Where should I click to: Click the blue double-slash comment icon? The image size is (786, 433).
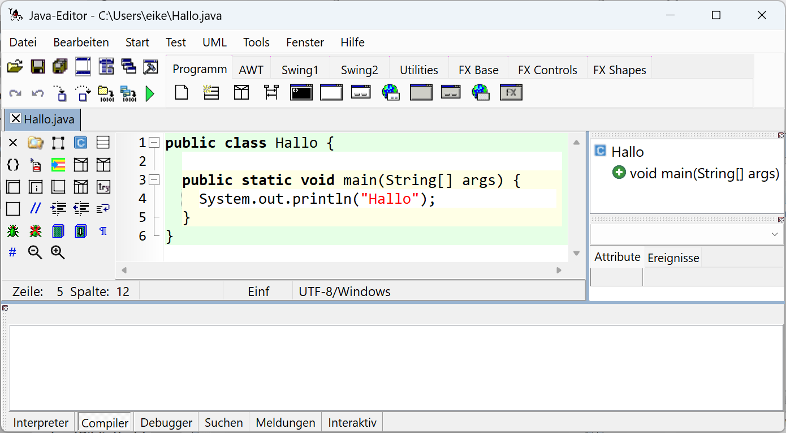[35, 209]
